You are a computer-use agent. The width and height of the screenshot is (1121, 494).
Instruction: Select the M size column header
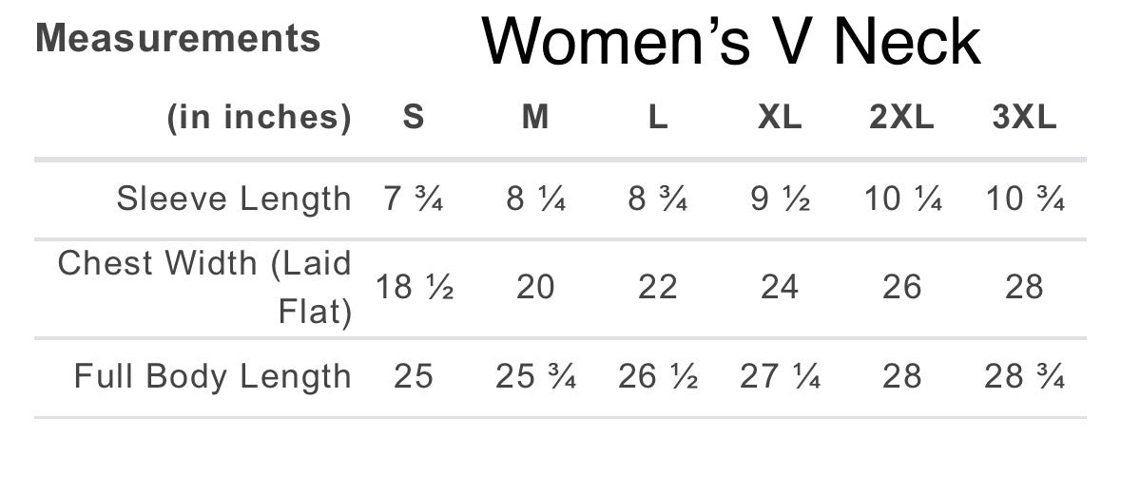(535, 118)
